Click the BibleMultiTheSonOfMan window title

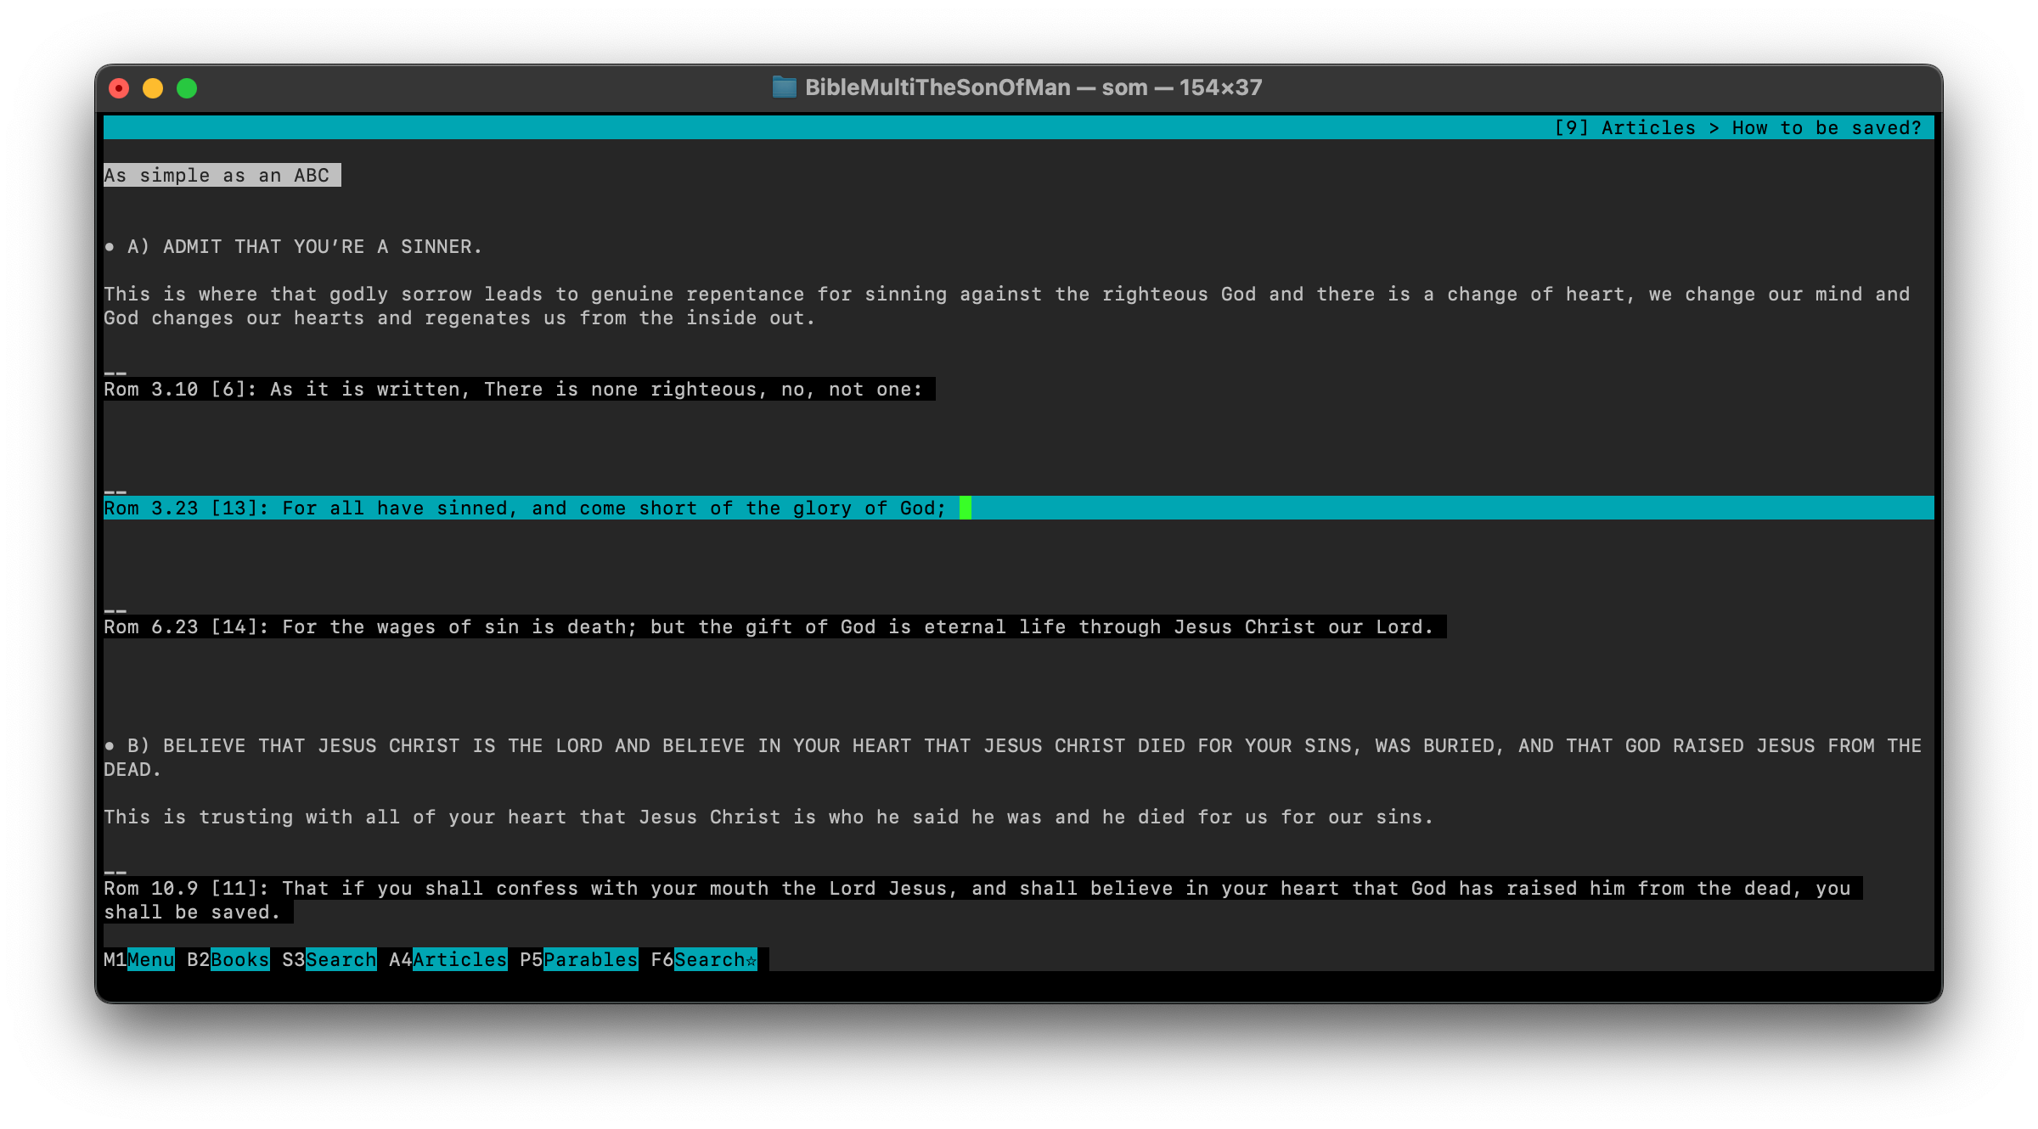(x=1033, y=87)
